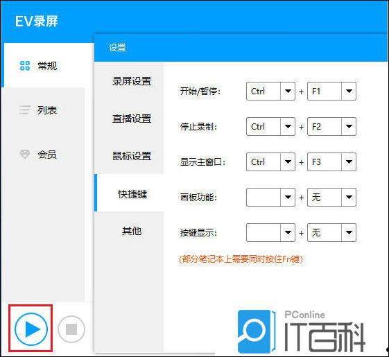Click the EV录屏 application title
The height and width of the screenshot is (357, 389).
pos(37,21)
